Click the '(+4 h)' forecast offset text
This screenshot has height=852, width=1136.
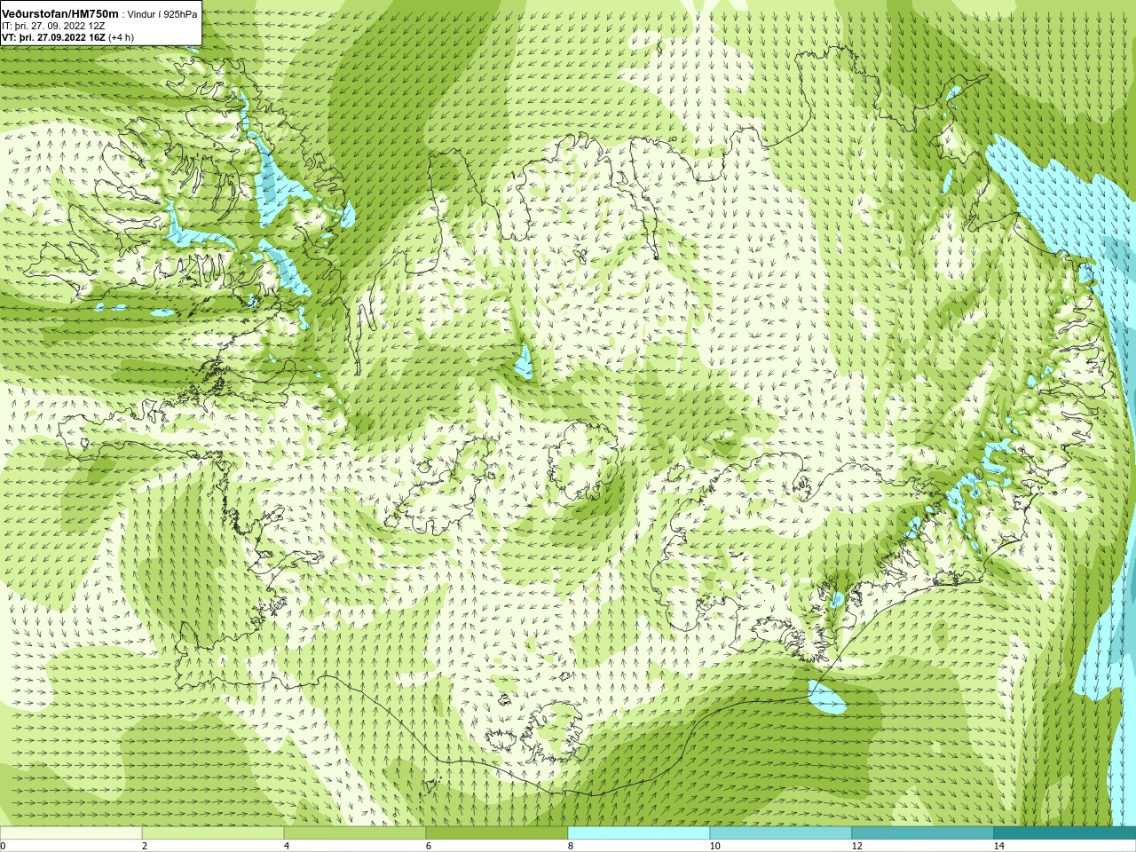click(x=122, y=37)
